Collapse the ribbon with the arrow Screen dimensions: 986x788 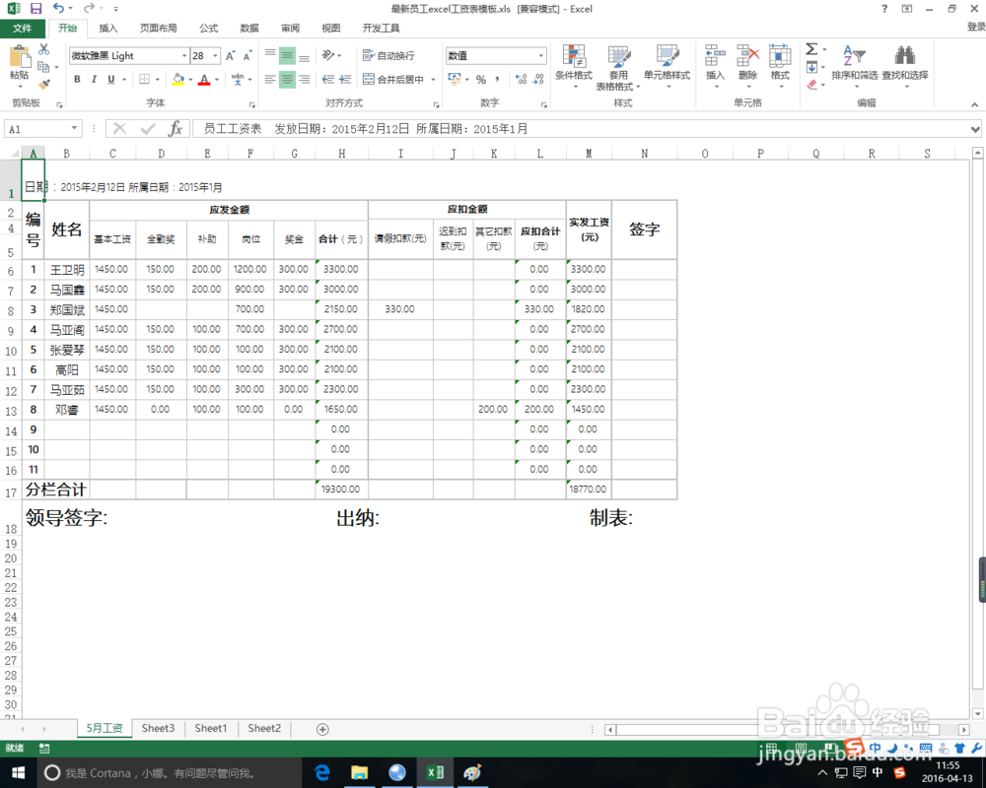[x=975, y=104]
